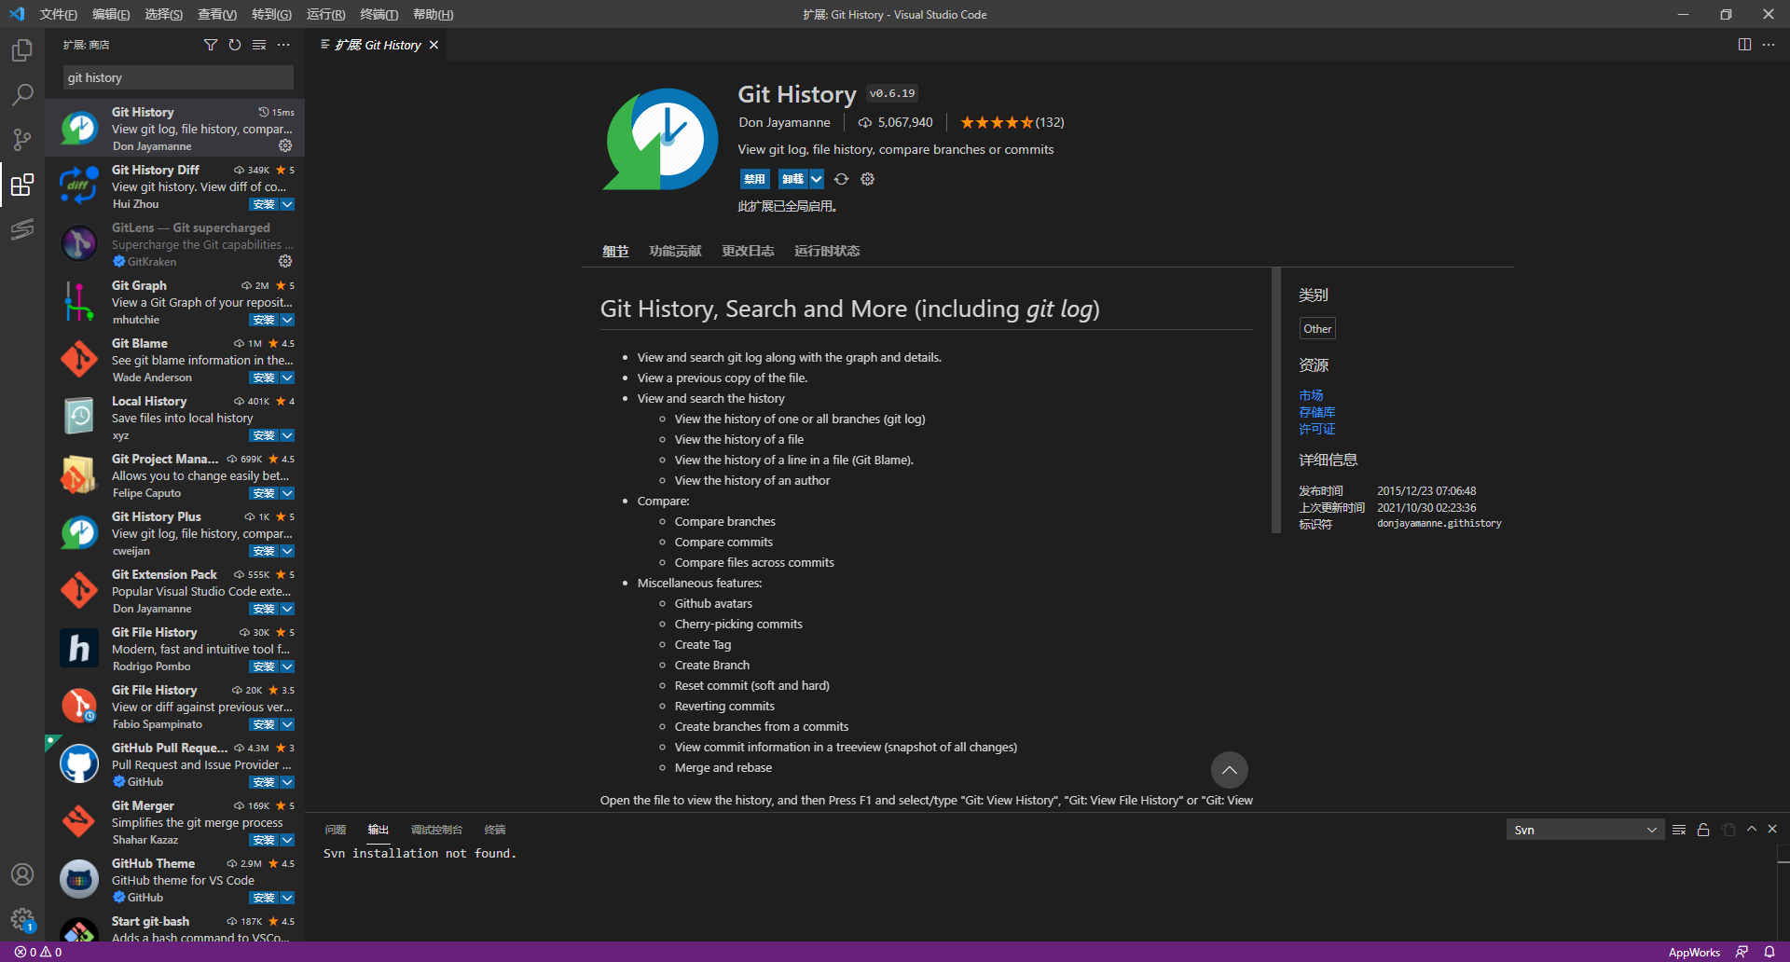Switch to 调试控制台 panel tab
Screen dimensions: 1790x962
tap(436, 830)
